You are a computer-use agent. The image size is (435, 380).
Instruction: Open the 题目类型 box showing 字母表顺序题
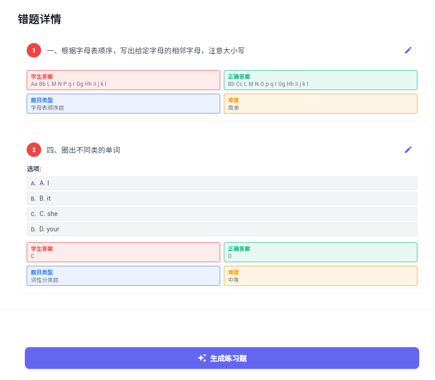click(123, 103)
